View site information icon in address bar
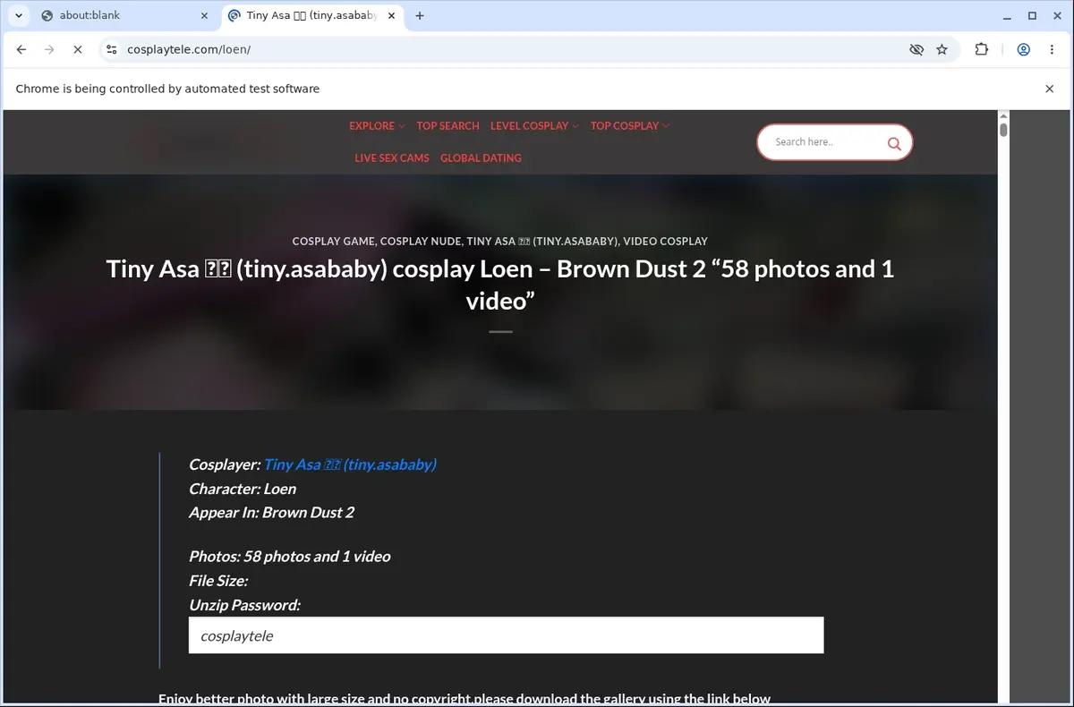This screenshot has height=707, width=1074. pos(111,50)
